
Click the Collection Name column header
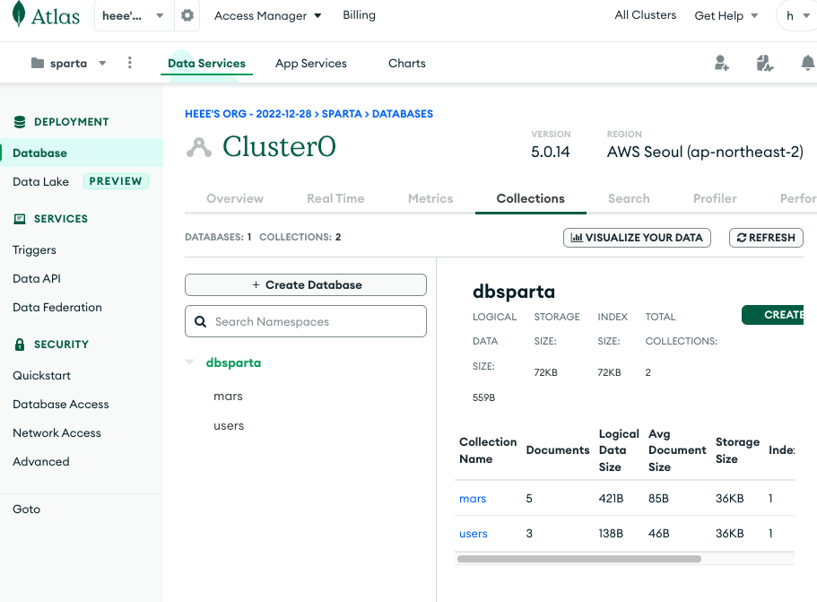click(x=488, y=450)
